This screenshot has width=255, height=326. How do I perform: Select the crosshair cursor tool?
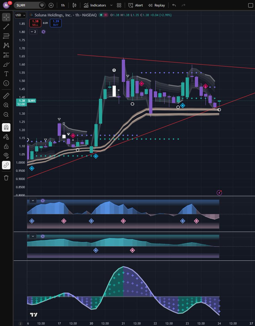[6, 17]
